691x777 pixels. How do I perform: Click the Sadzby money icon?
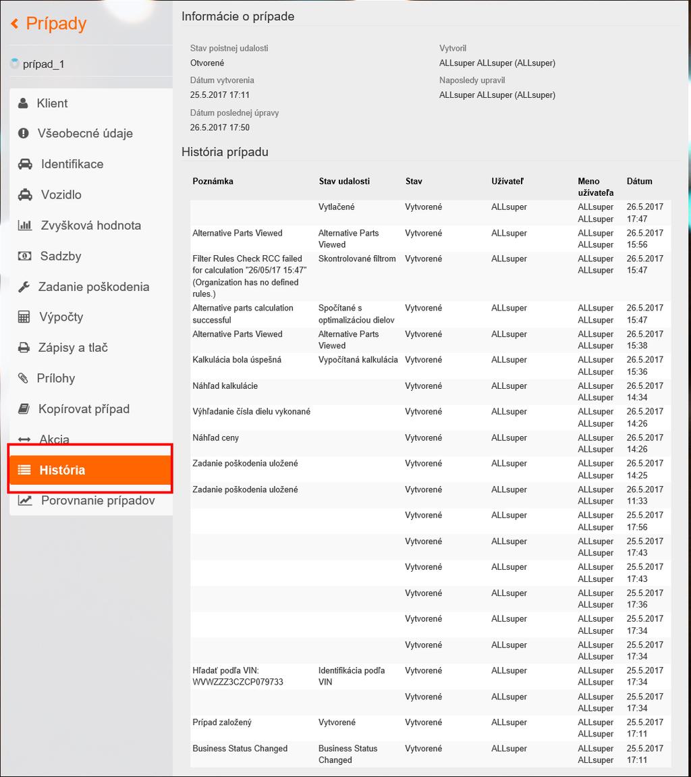point(24,257)
